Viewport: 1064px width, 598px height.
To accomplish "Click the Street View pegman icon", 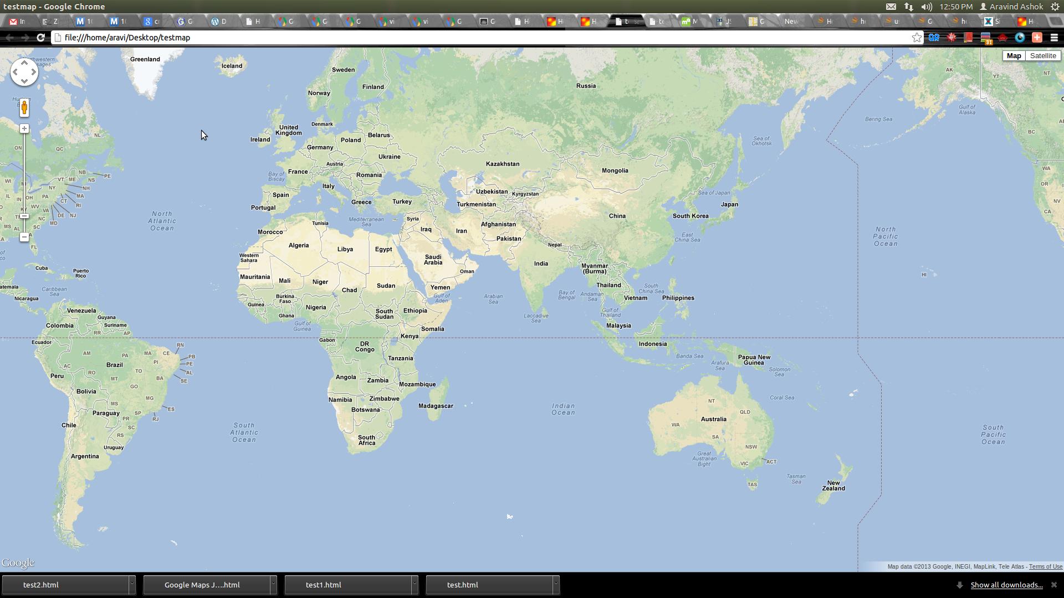I will (24, 108).
